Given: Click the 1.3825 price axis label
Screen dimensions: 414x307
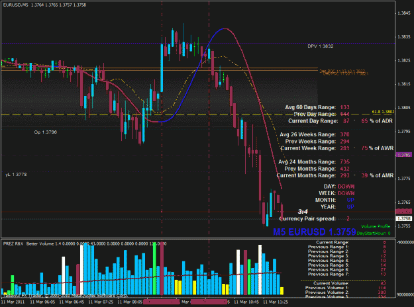Looking at the screenshot, I should pos(404,60).
